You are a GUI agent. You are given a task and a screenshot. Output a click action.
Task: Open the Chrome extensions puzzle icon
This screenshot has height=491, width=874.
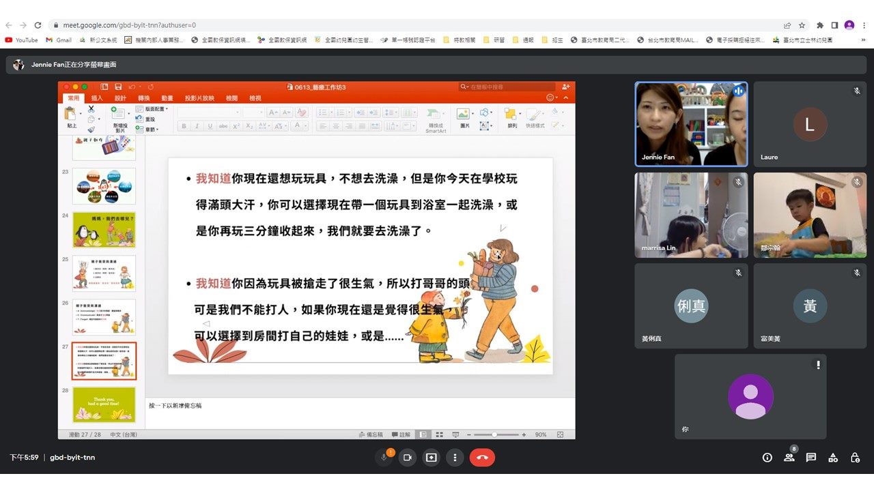[820, 25]
